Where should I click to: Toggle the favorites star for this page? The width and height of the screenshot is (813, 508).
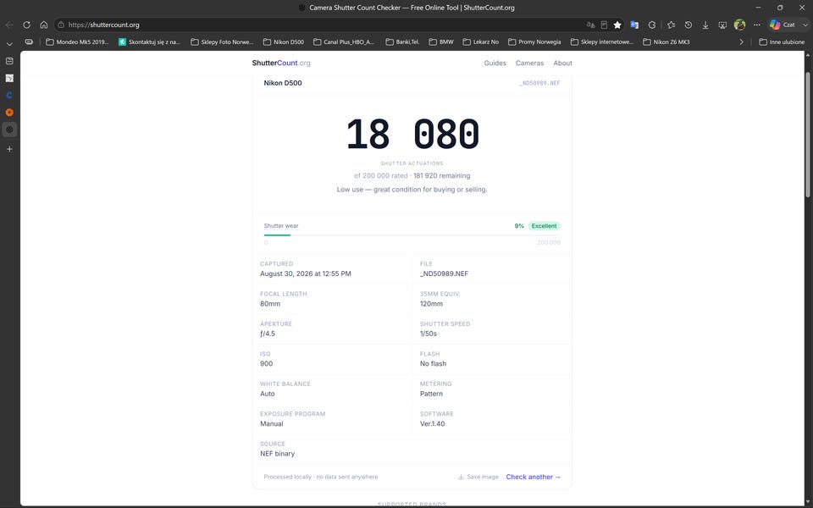[617, 25]
